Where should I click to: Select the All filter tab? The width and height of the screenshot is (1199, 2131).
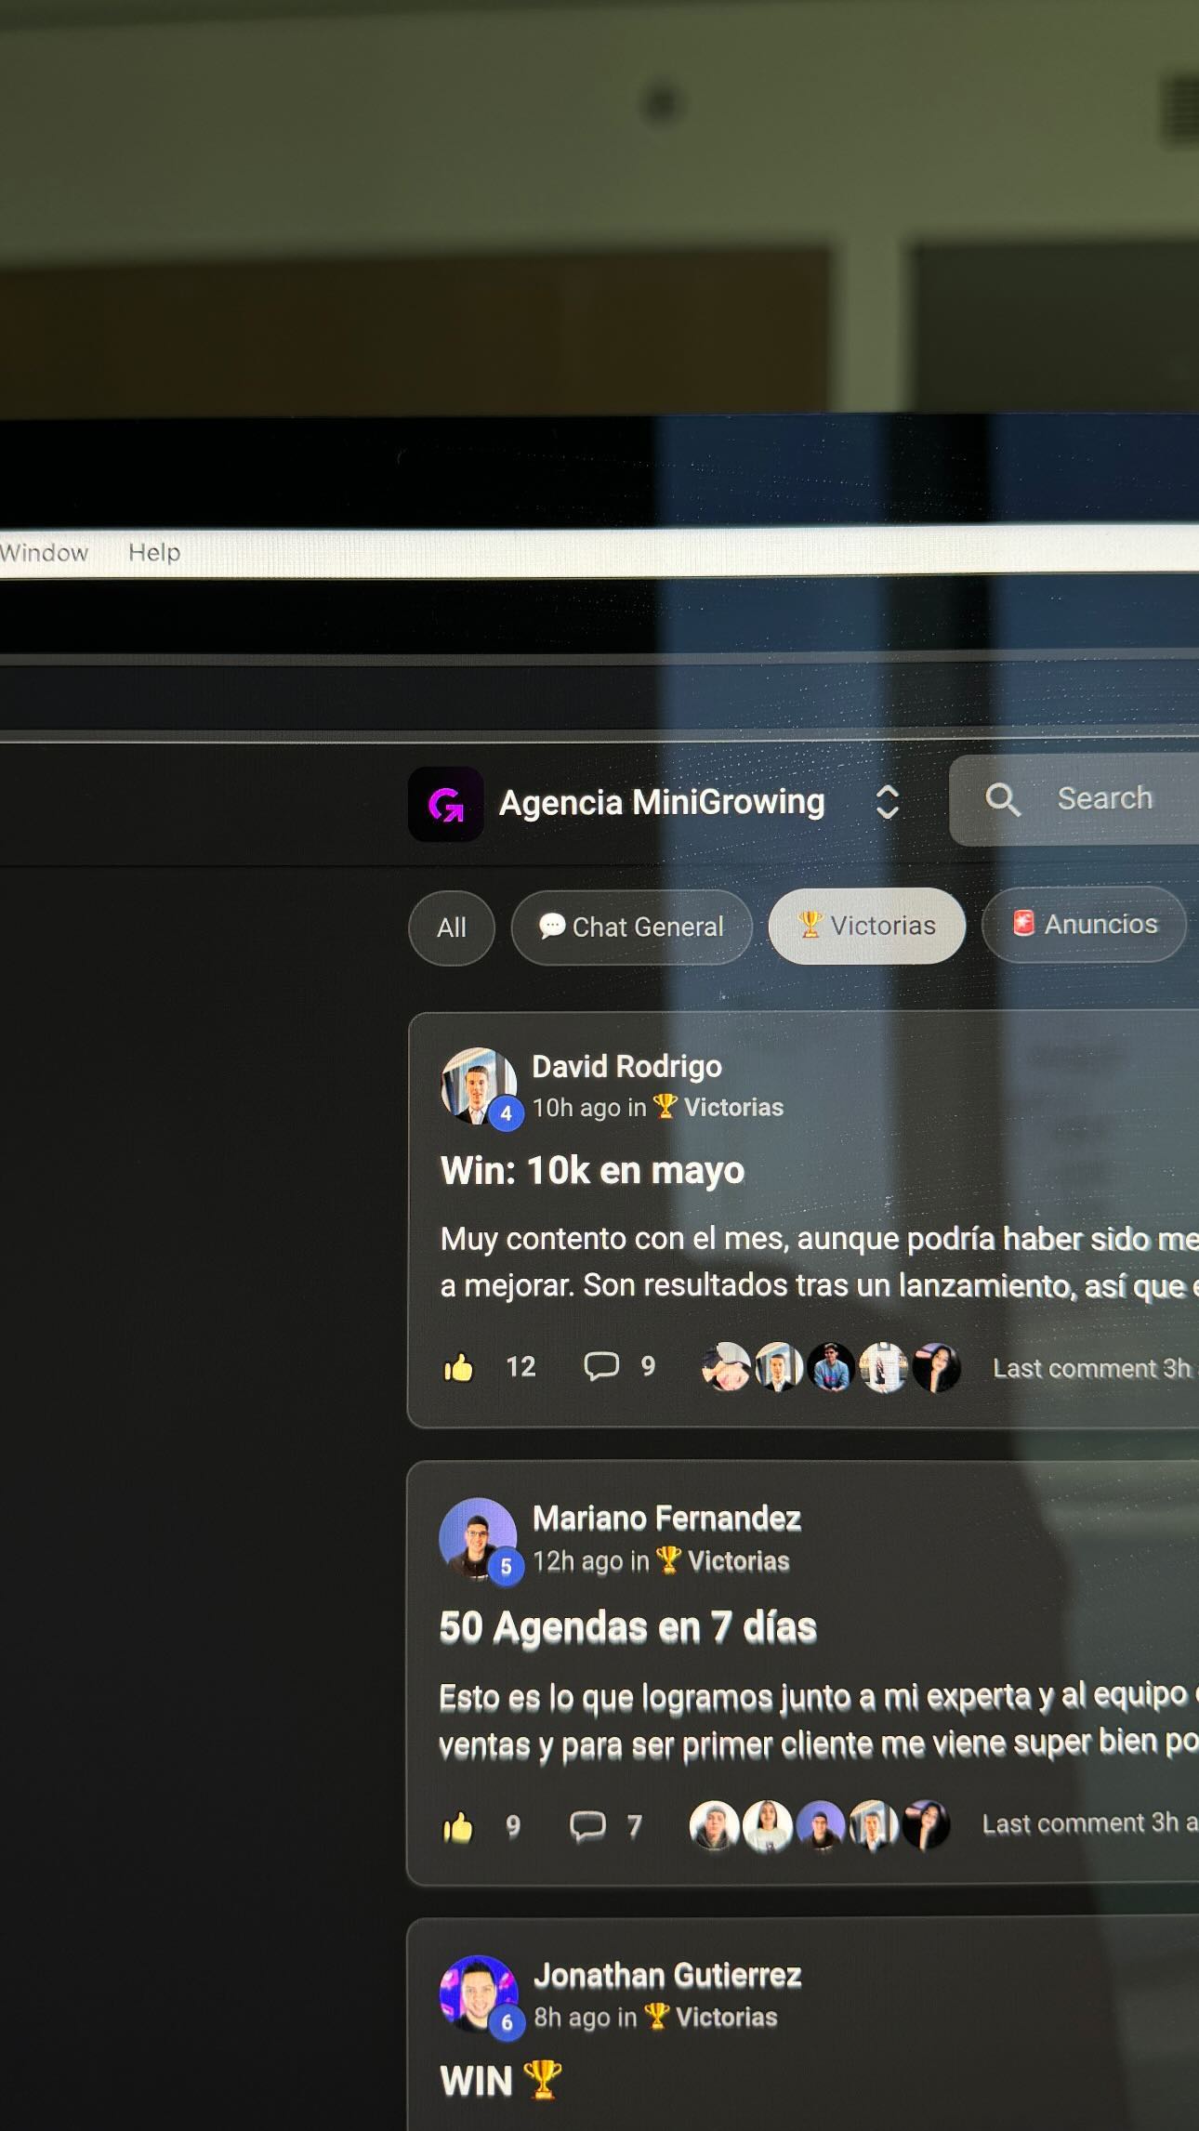452,927
